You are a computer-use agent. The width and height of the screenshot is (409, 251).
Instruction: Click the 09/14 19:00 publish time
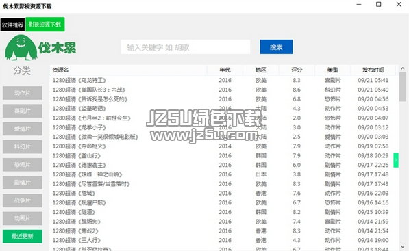click(373, 240)
